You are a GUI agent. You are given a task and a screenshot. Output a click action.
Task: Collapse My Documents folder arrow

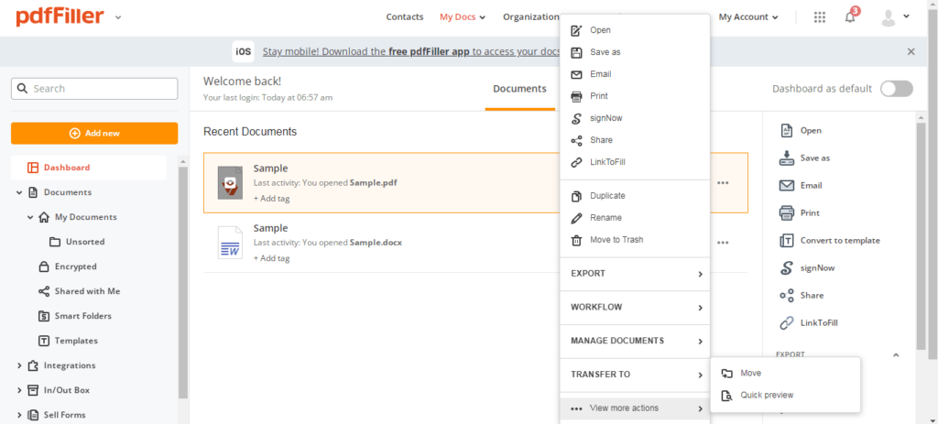pos(30,217)
